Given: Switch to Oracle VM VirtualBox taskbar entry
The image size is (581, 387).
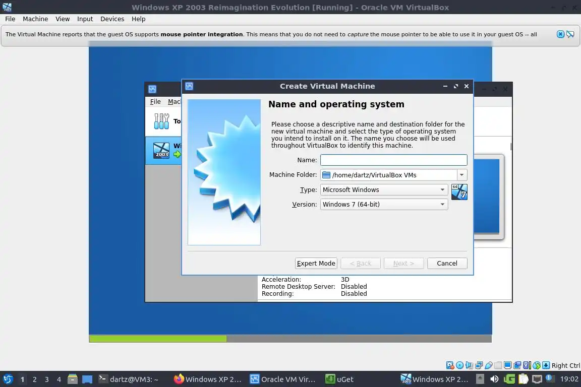Looking at the screenshot, I should (x=283, y=379).
